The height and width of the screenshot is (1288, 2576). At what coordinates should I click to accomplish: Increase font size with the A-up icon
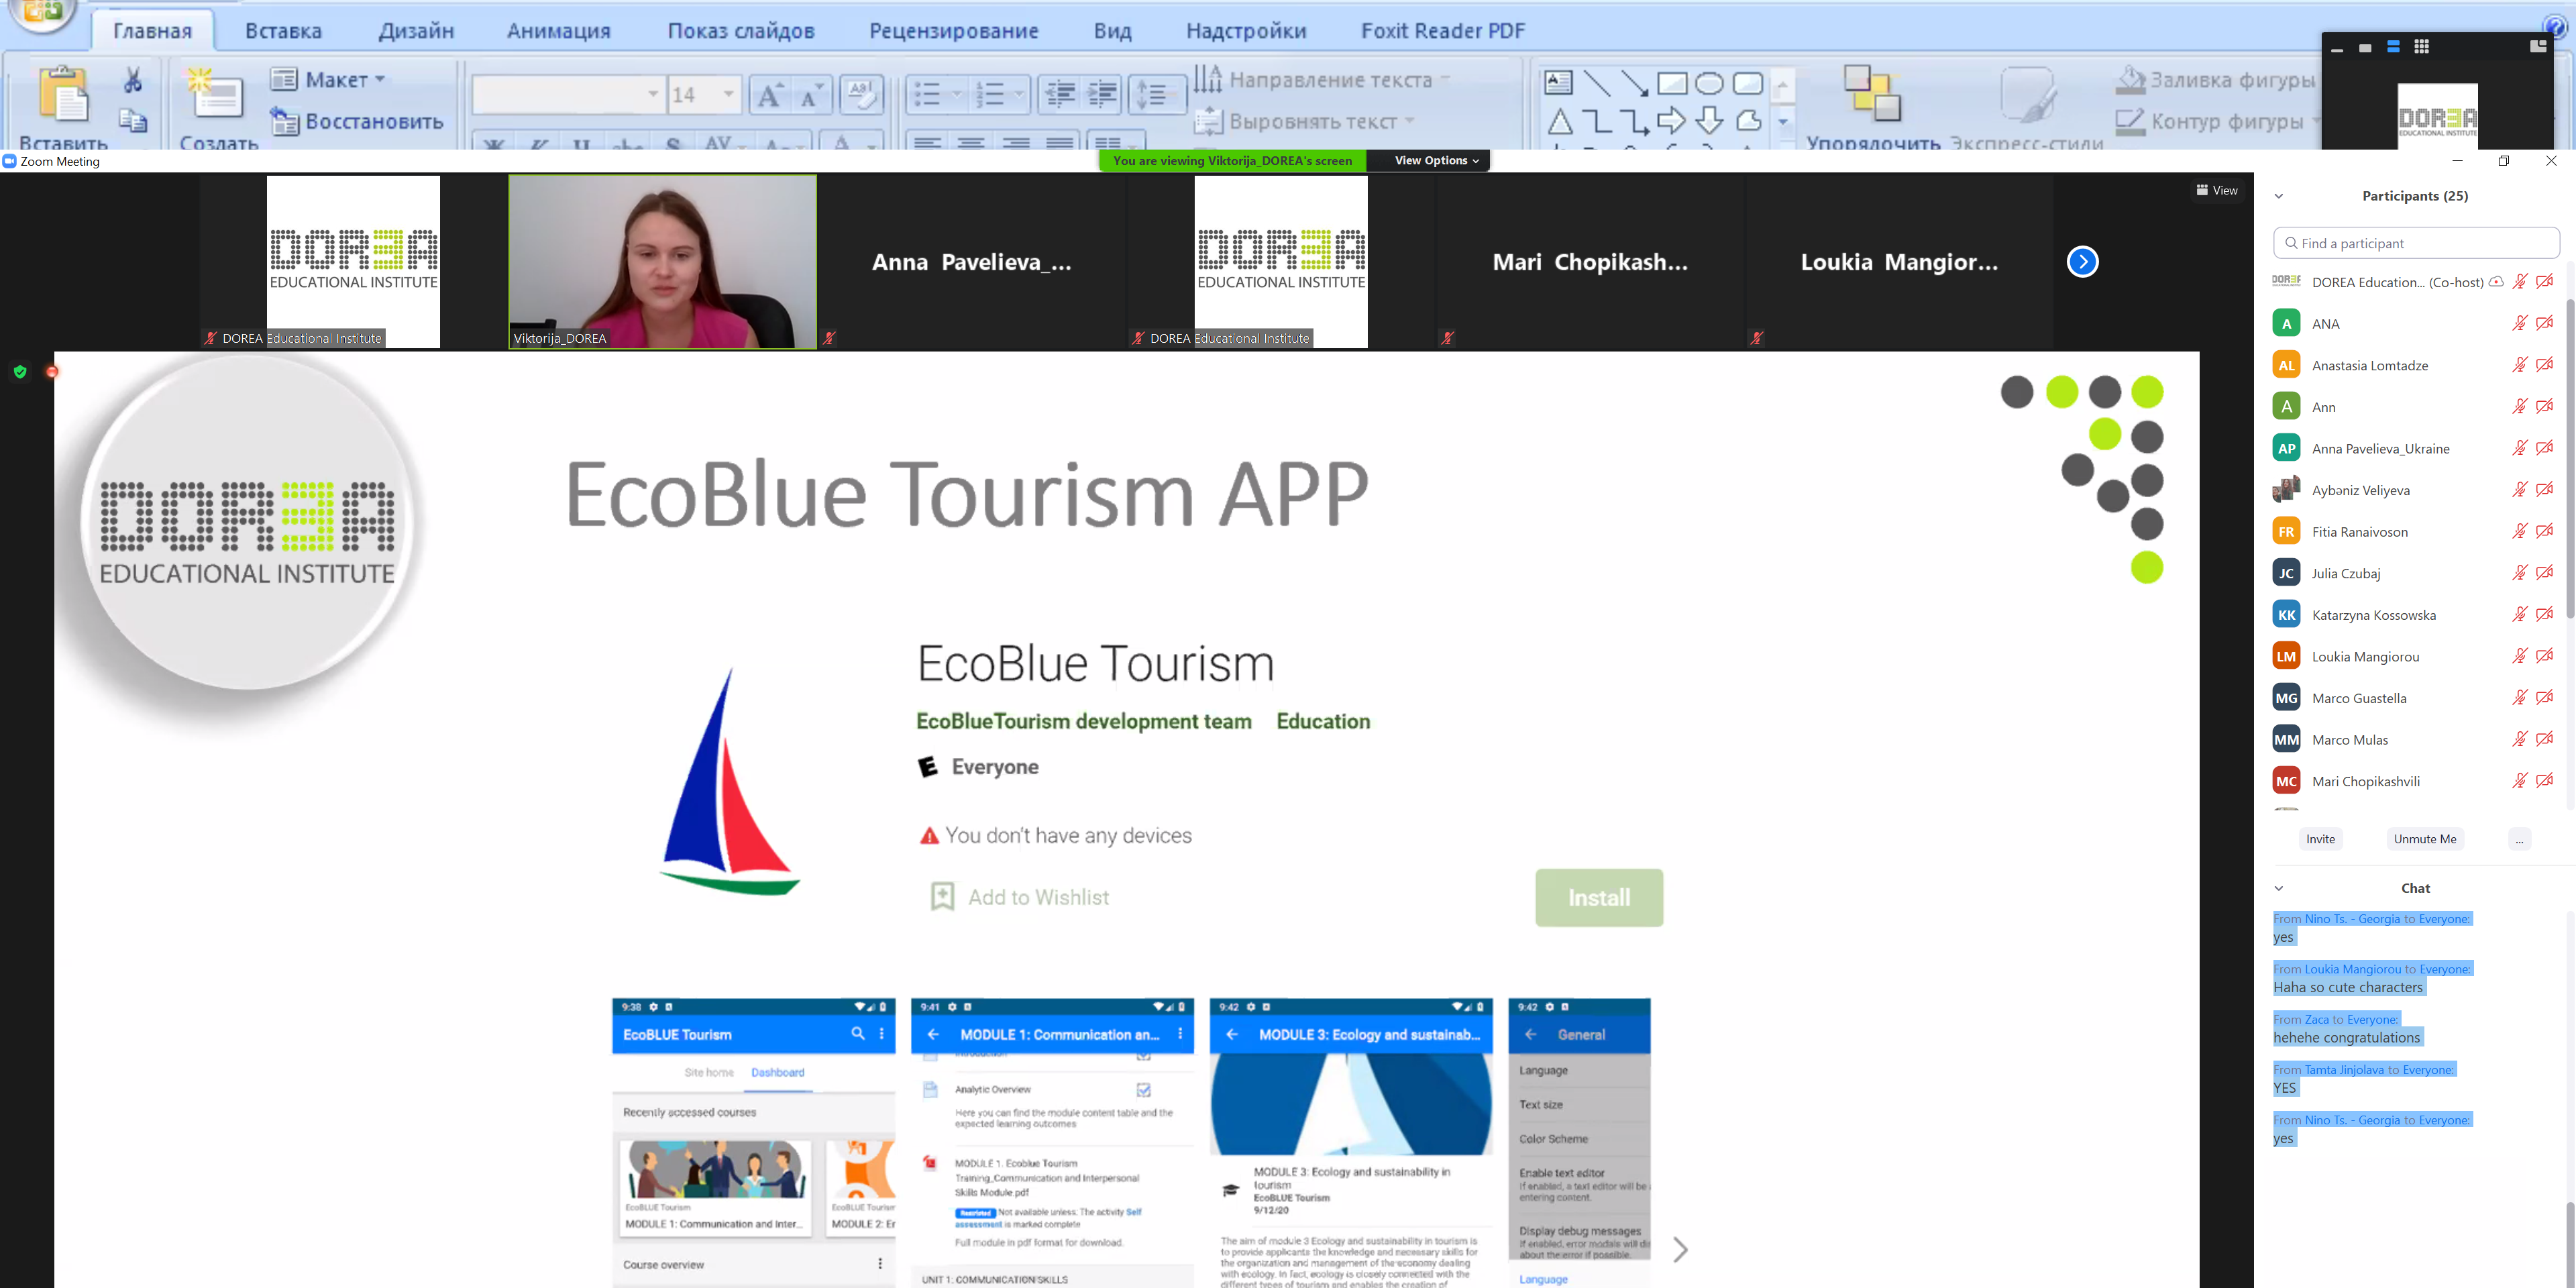tap(768, 93)
